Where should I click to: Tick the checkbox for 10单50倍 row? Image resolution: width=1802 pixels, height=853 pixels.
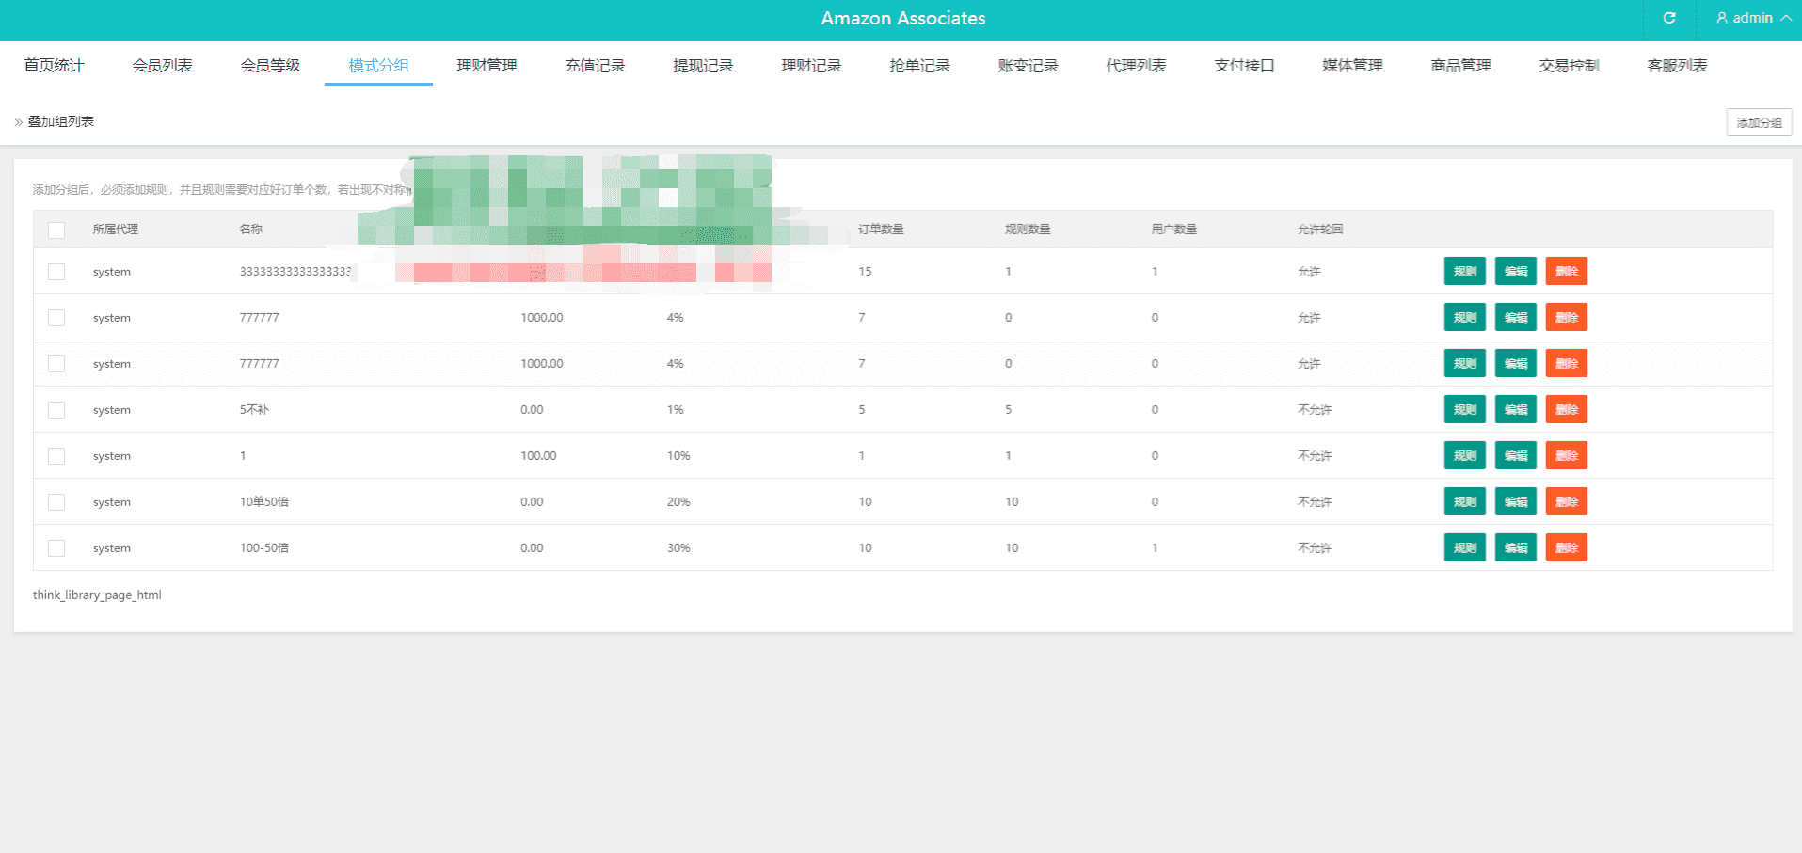point(56,502)
